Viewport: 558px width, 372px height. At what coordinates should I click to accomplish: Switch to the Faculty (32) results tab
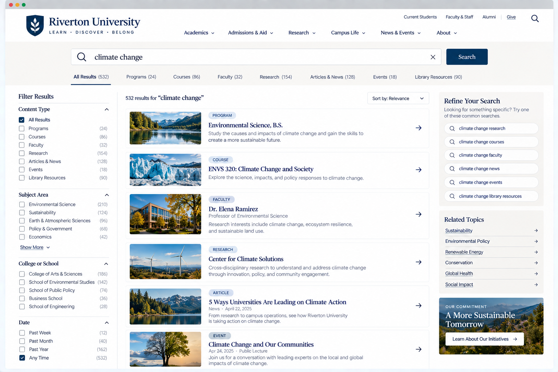[230, 77]
